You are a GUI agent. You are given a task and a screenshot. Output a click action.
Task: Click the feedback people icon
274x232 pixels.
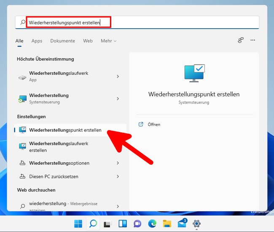pos(241,40)
